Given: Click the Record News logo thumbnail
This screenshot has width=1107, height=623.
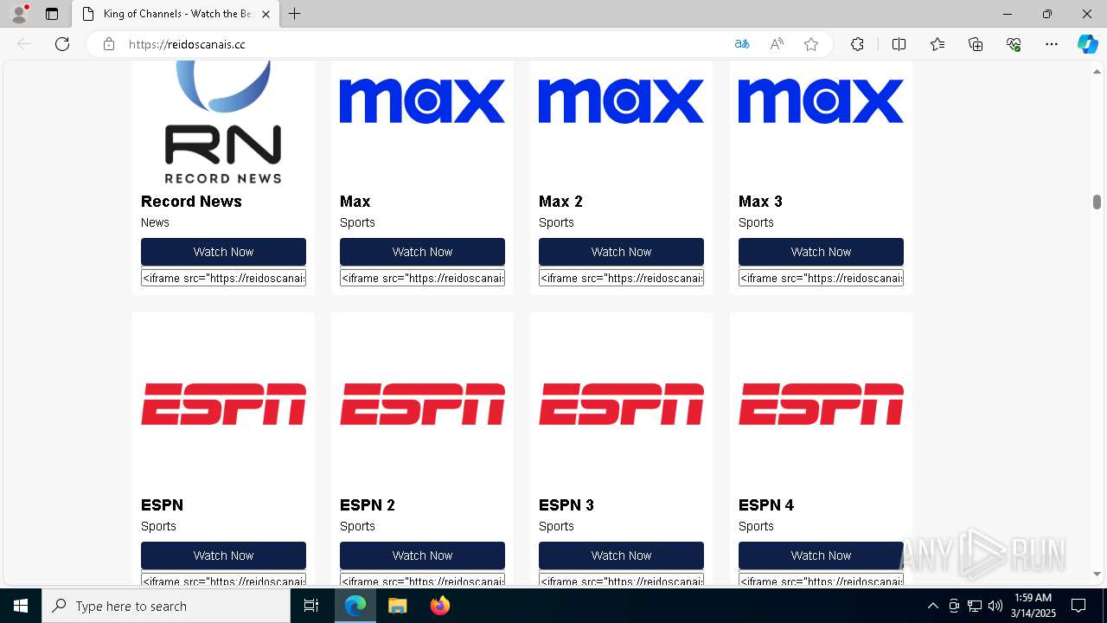Looking at the screenshot, I should click(223, 122).
